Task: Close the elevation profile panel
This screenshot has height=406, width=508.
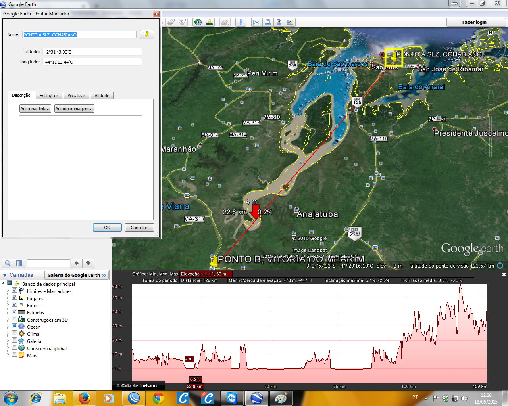Action: 504,274
